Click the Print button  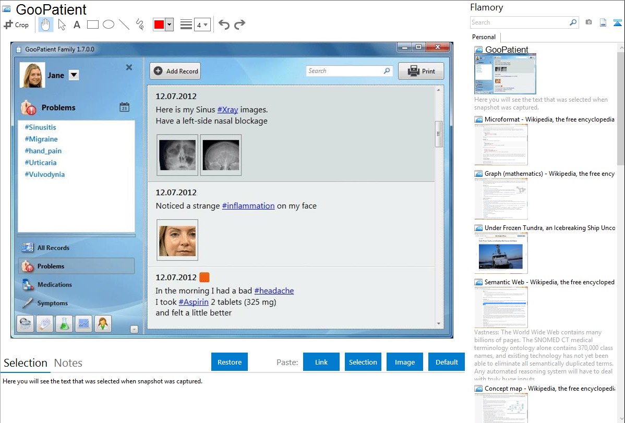point(421,71)
